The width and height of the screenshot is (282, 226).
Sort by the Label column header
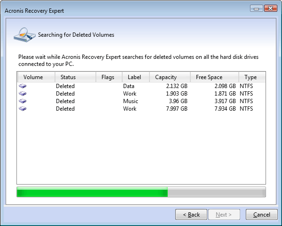click(x=136, y=77)
